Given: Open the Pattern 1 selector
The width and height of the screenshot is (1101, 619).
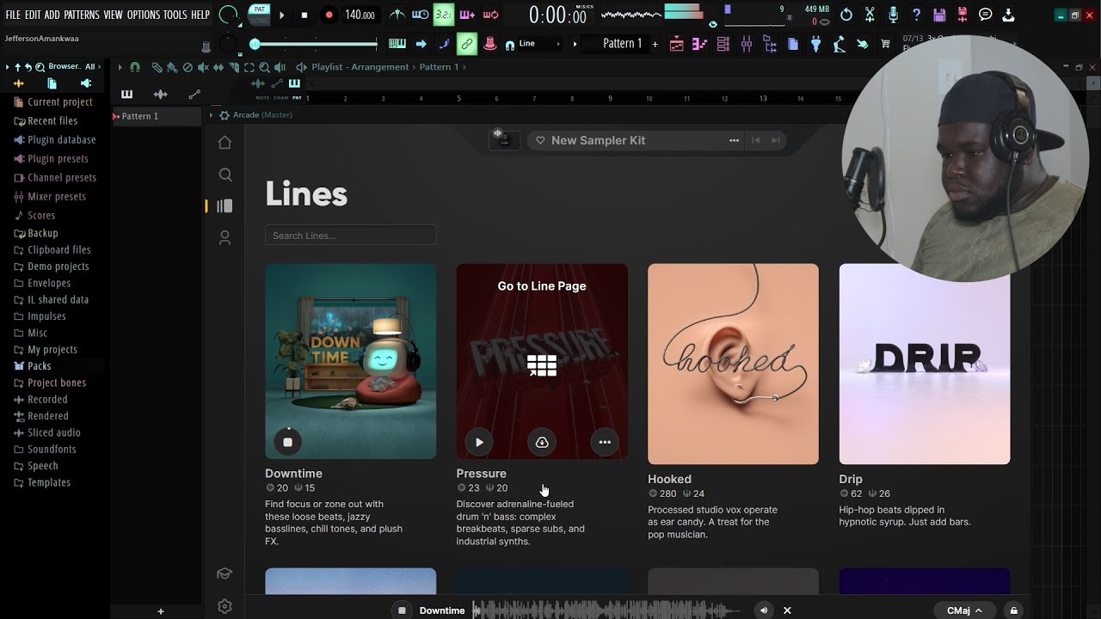Looking at the screenshot, I should [616, 44].
